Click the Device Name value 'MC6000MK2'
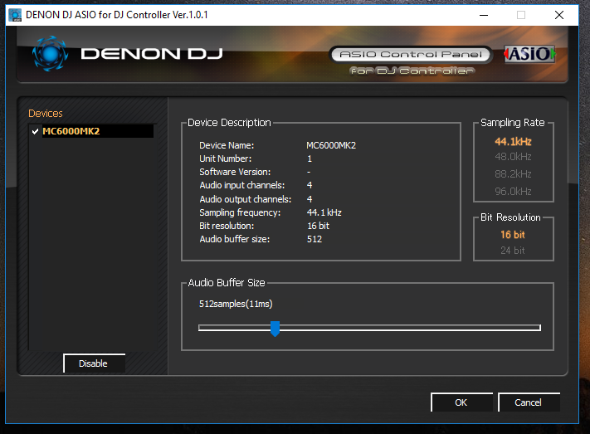 coord(331,145)
